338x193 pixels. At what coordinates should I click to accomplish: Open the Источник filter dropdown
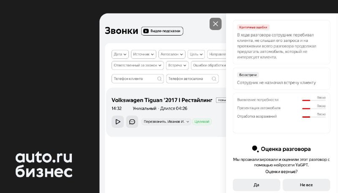[143, 54]
